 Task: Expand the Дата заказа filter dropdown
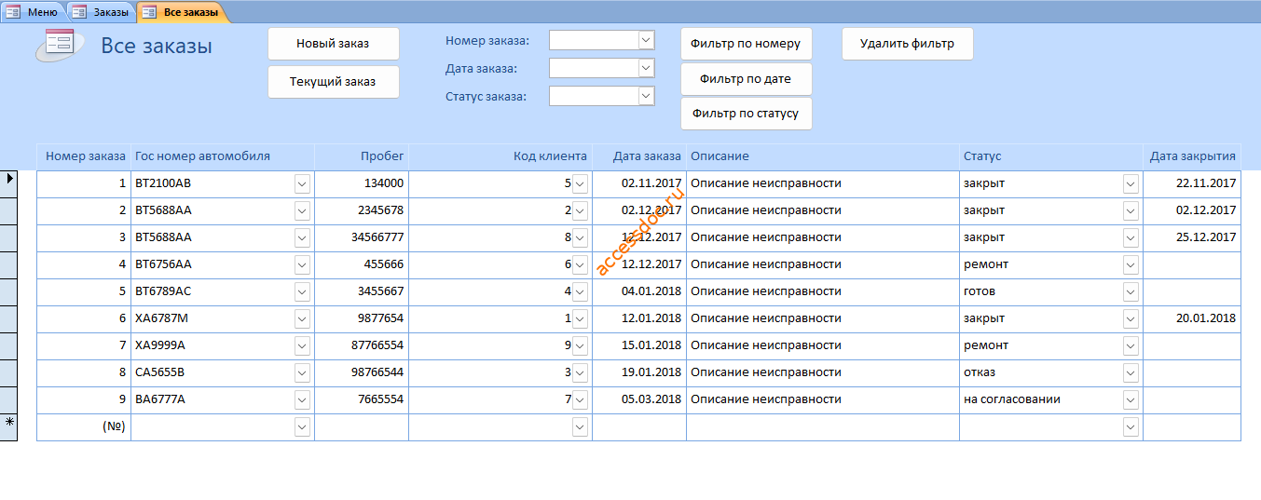[646, 68]
